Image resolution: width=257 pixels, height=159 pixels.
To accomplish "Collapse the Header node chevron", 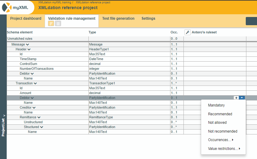I will click(x=29, y=49).
